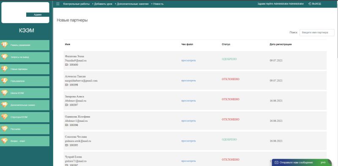Click the diamond icon beside Запросы на вывод
The image size is (338, 166).
point(4,57)
